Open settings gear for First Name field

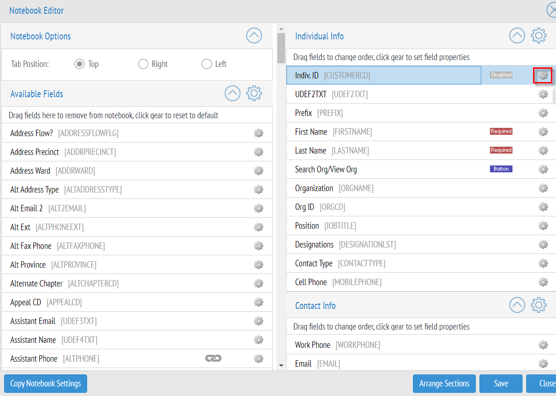(543, 132)
